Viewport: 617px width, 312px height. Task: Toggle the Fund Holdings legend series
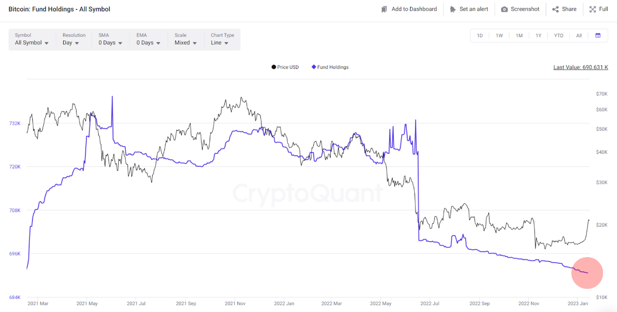click(330, 67)
